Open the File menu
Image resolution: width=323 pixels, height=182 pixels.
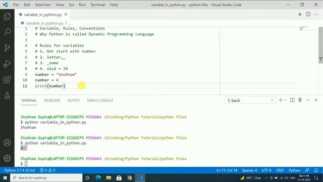click(x=16, y=5)
